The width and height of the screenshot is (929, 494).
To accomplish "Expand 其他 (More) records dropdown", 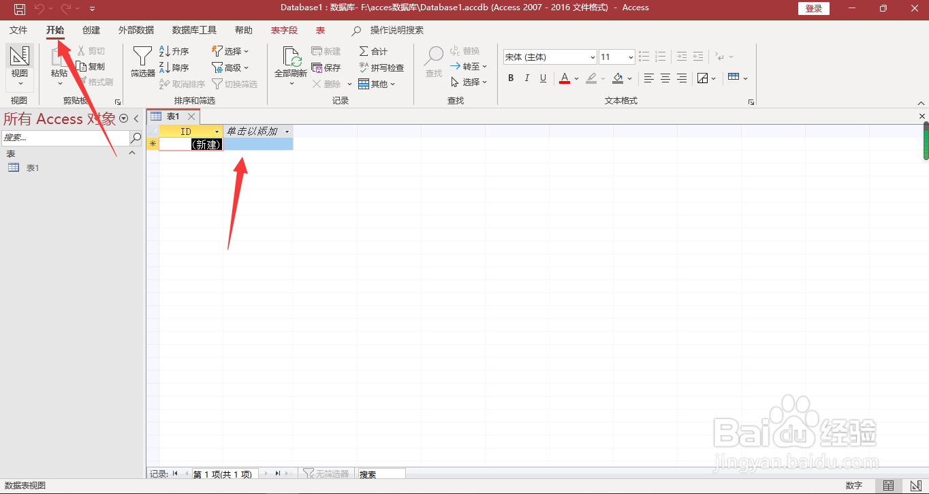I will (x=377, y=84).
